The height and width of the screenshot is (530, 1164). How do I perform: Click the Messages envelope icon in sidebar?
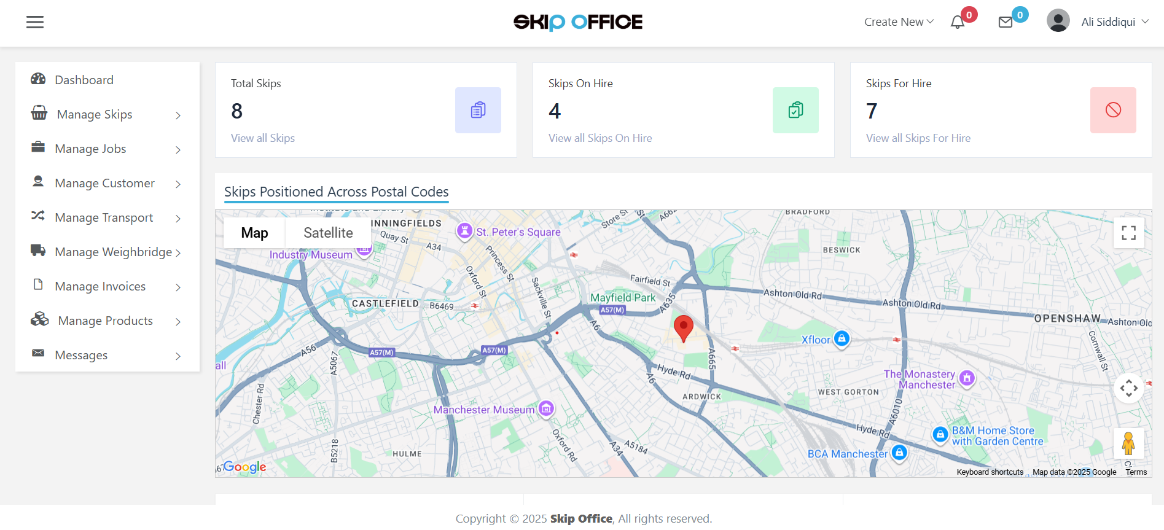click(x=38, y=353)
